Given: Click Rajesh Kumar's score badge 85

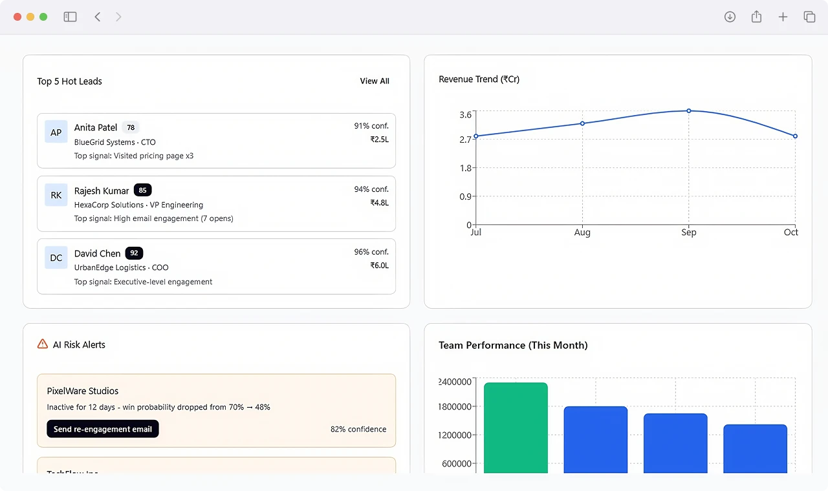Looking at the screenshot, I should (x=143, y=191).
